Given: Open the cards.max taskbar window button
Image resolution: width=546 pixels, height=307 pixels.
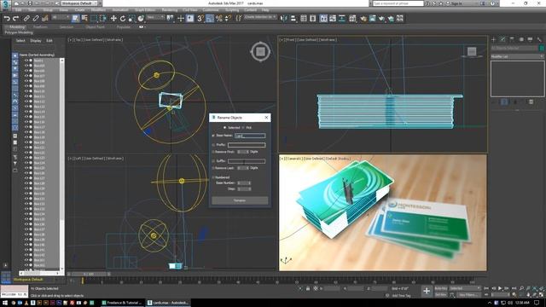Looking at the screenshot, I should [x=168, y=303].
